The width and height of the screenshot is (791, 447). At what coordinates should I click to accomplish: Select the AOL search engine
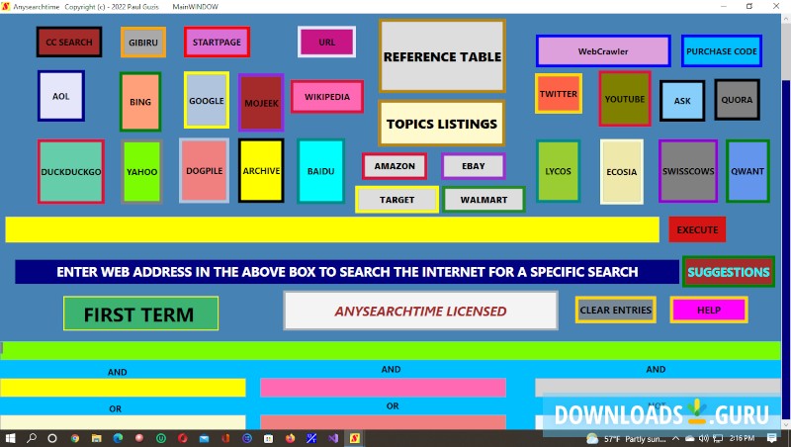coord(61,96)
